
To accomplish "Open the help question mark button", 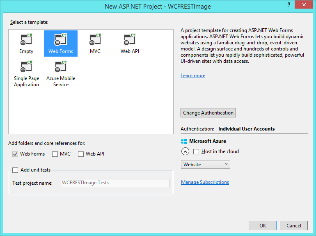I will [x=289, y=5].
